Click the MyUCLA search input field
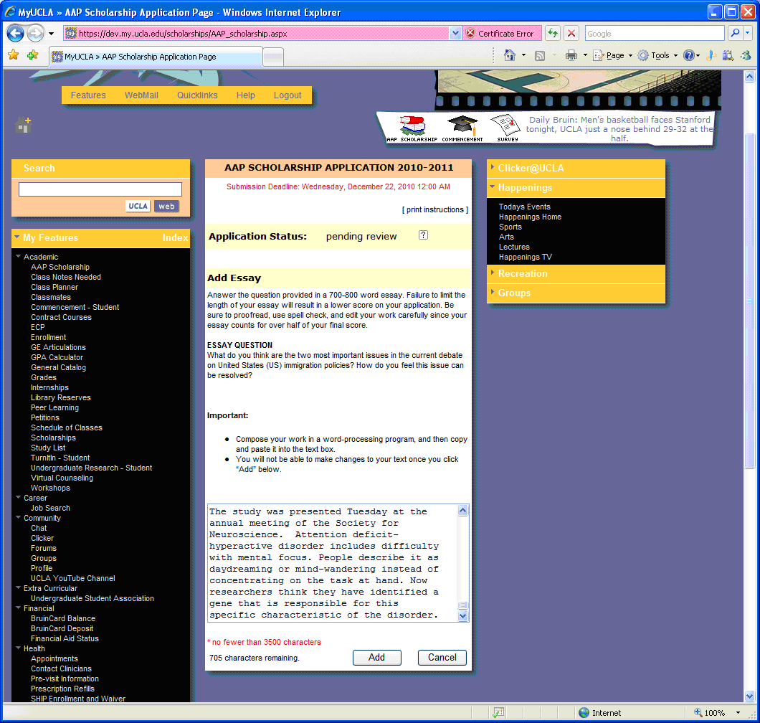The image size is (760, 723). coord(100,189)
